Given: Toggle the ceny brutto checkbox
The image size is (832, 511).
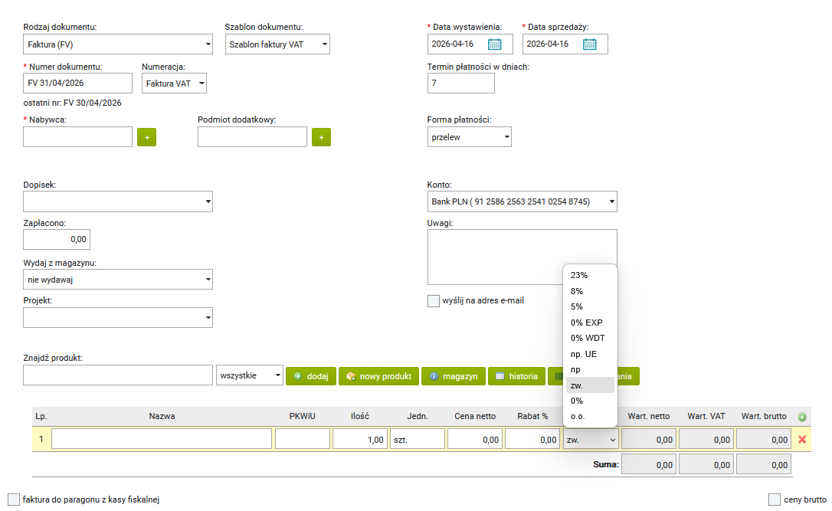Looking at the screenshot, I should tap(775, 500).
